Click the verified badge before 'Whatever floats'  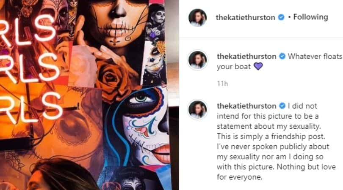[282, 56]
